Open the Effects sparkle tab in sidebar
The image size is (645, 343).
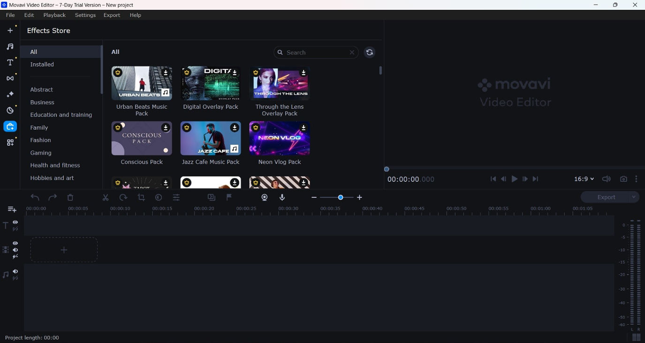[10, 94]
